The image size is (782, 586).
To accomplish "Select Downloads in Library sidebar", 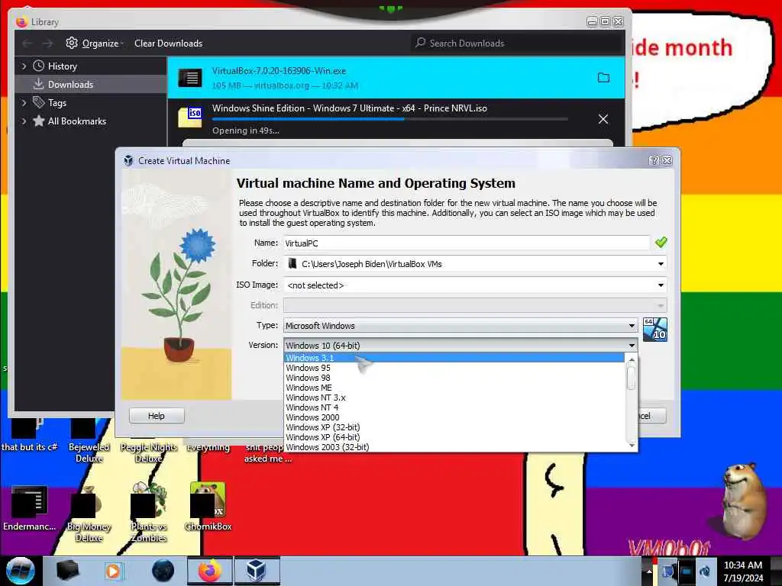I will 91,84.
